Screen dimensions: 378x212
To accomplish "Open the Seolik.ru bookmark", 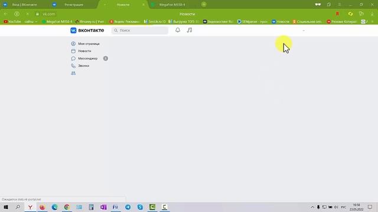I will (x=155, y=22).
